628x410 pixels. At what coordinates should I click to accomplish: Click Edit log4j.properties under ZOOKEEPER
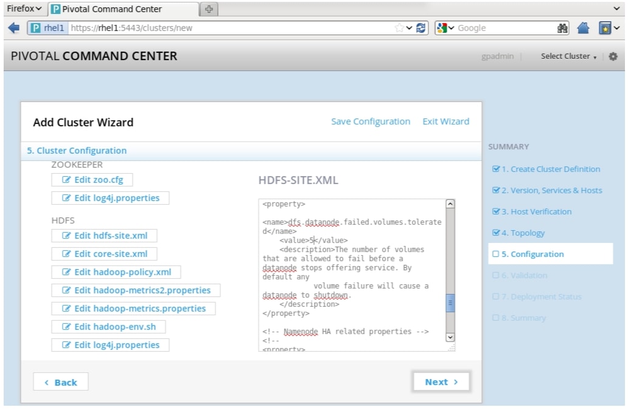[x=110, y=198]
